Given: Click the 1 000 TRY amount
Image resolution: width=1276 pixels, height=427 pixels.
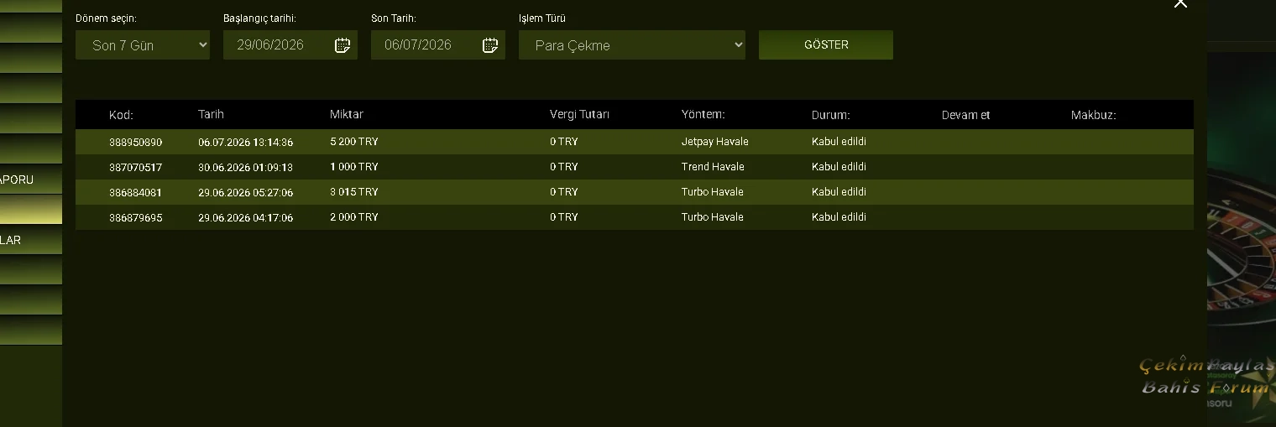Looking at the screenshot, I should coord(354,167).
